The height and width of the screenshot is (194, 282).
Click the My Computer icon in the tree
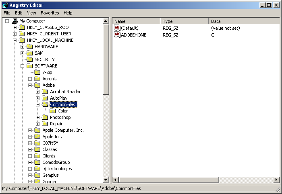point(15,21)
